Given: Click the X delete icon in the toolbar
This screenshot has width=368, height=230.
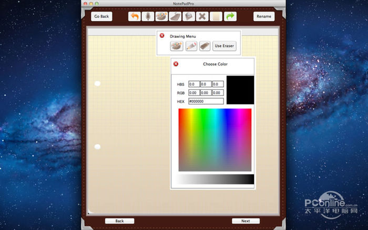Looking at the screenshot, I should point(202,16).
